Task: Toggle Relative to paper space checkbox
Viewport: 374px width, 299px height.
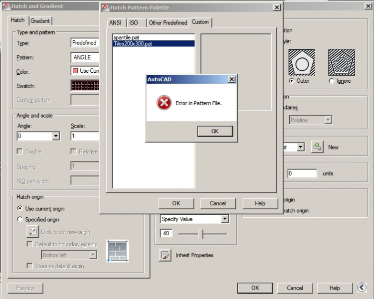Action: point(73,151)
